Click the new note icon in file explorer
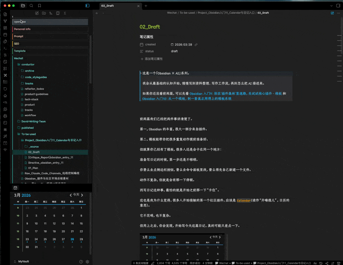This screenshot has width=343, height=265. pyautogui.click(x=37, y=13)
